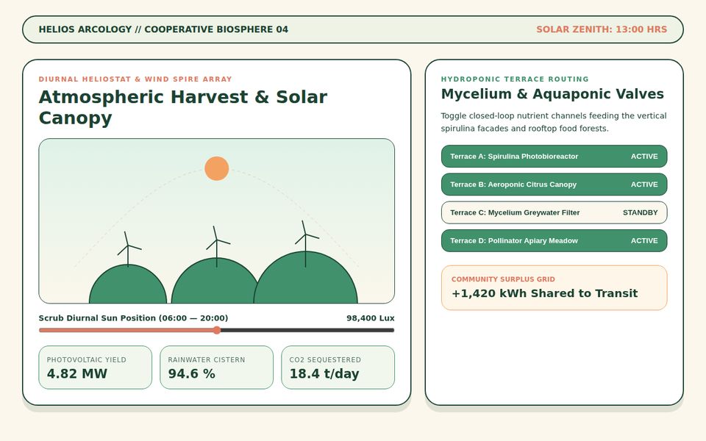Click the orange sun in the canopy scene
Viewport: 706px width, 441px height.
(x=216, y=168)
